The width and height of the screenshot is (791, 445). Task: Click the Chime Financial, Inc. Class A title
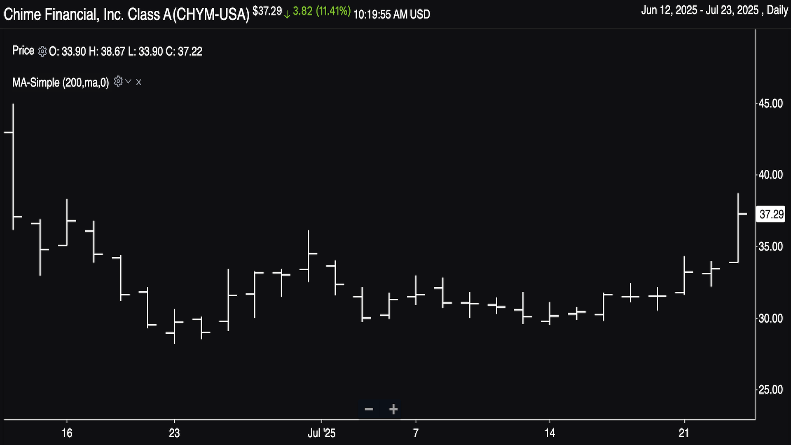(x=126, y=14)
